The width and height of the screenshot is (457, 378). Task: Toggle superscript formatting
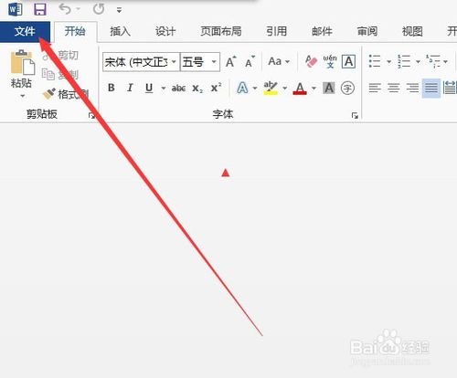pos(217,88)
